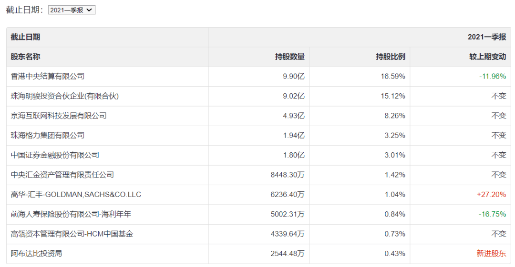Open the 2021一季报 date dropdown
The height and width of the screenshot is (267, 515).
(72, 10)
